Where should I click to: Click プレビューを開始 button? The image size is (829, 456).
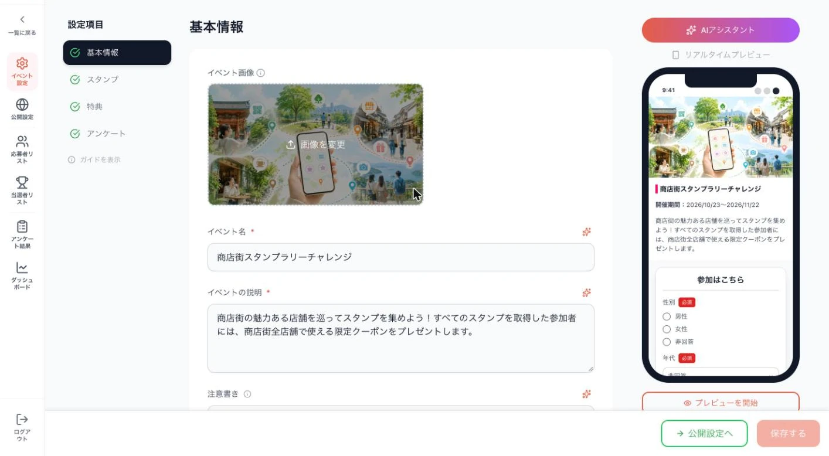[x=721, y=403]
